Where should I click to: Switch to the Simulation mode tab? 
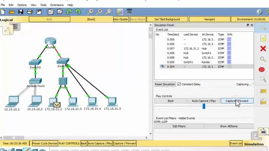(x=254, y=144)
